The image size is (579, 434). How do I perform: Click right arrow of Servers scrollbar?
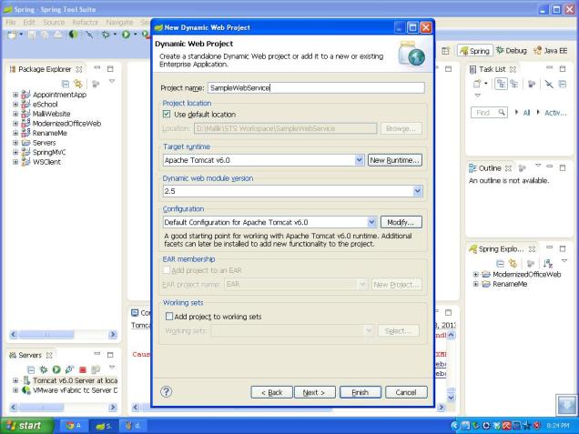(x=113, y=408)
